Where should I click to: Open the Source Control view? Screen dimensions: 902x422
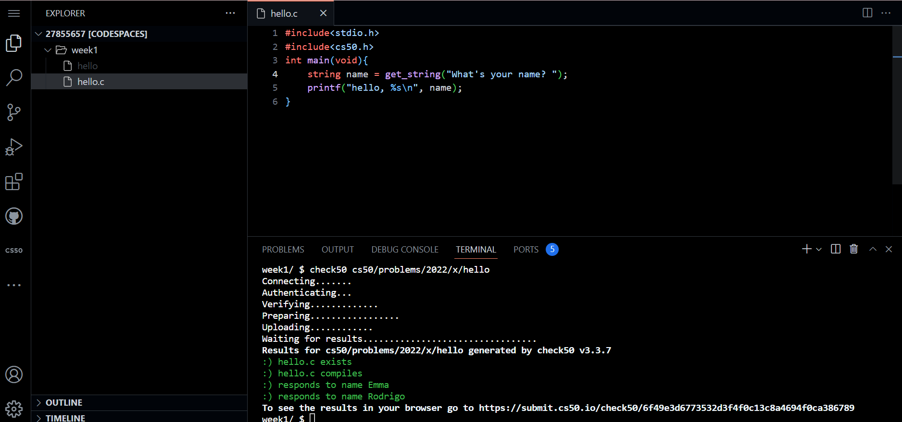tap(14, 112)
